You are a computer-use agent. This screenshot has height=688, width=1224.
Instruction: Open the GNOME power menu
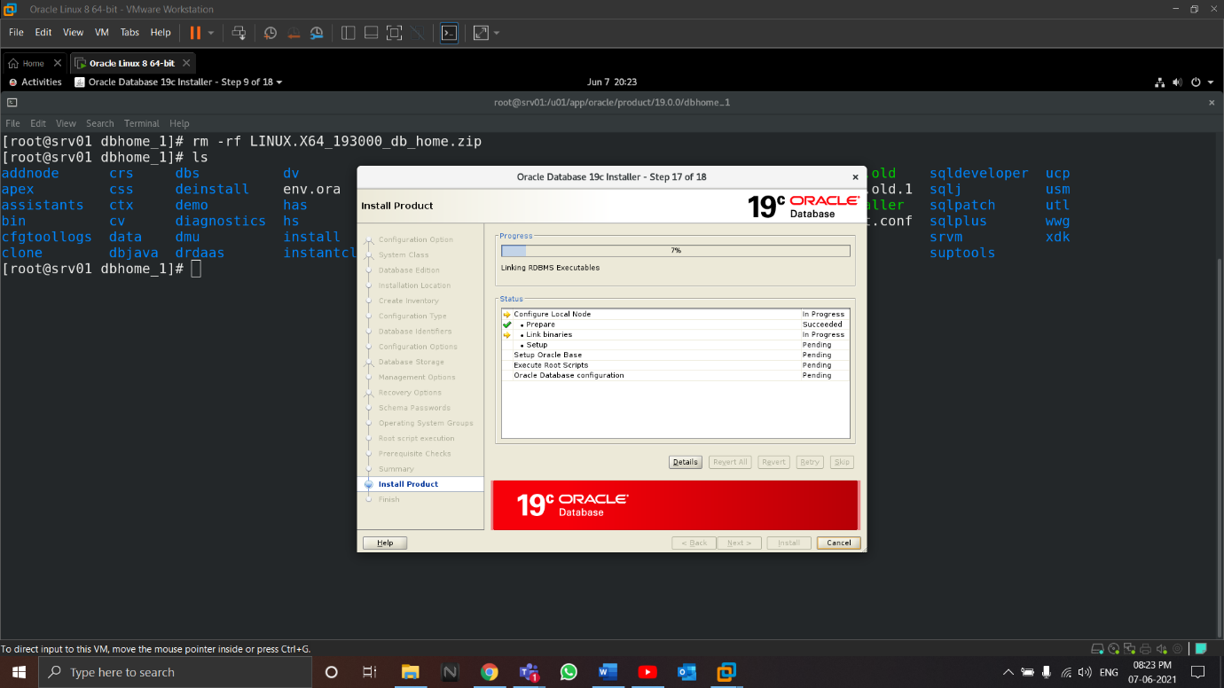click(1196, 82)
